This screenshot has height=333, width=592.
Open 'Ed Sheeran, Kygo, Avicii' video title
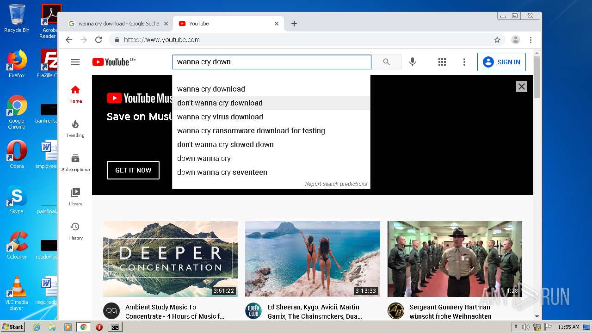314,312
